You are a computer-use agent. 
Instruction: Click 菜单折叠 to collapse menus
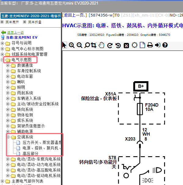pyautogui.click(x=35, y=22)
